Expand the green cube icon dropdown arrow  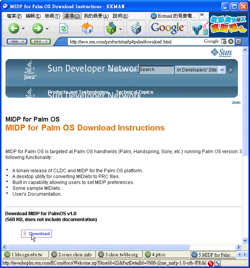pos(120,29)
